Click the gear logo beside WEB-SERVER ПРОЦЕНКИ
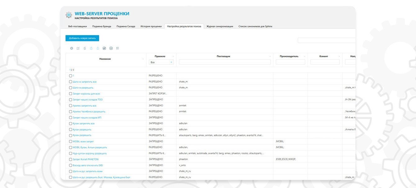Image resolution: width=416 pixels, height=188 pixels. tap(69, 15)
